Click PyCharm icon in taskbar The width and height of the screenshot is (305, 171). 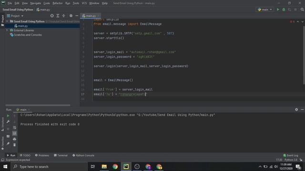coord(126,167)
